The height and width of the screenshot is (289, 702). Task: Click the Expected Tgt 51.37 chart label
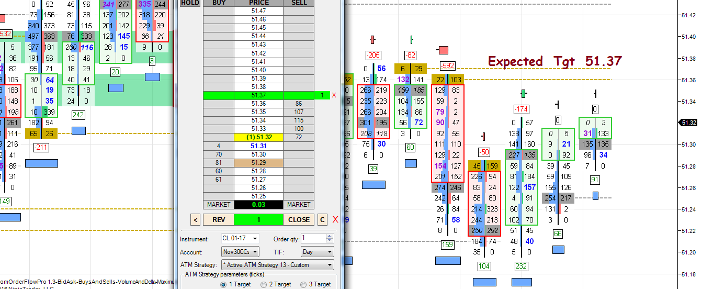(x=555, y=61)
